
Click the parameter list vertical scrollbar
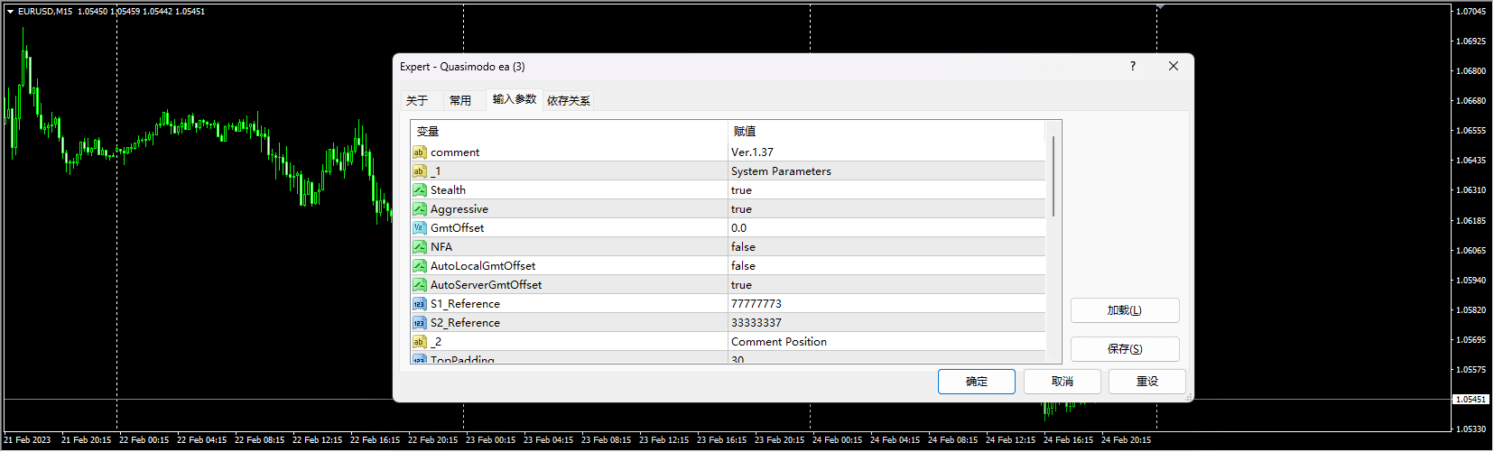pyautogui.click(x=1053, y=177)
